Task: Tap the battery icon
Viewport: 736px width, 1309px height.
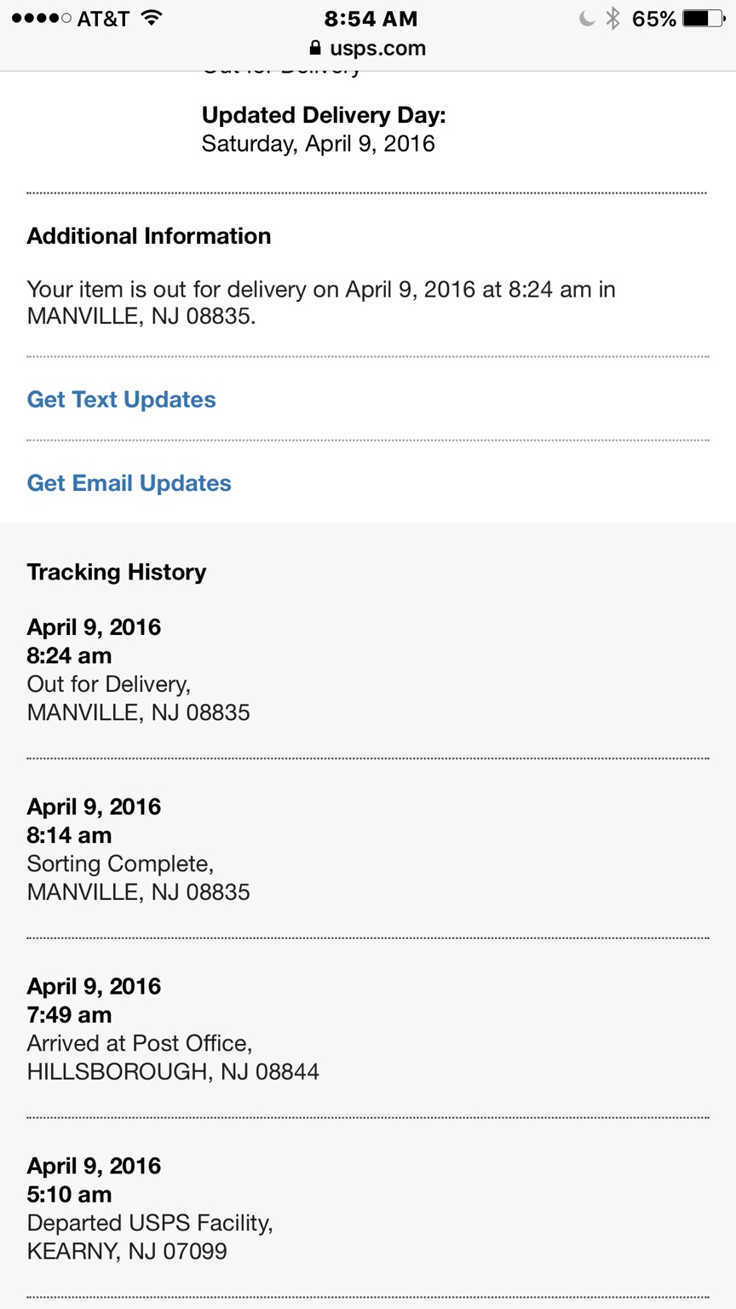Action: 704,19
